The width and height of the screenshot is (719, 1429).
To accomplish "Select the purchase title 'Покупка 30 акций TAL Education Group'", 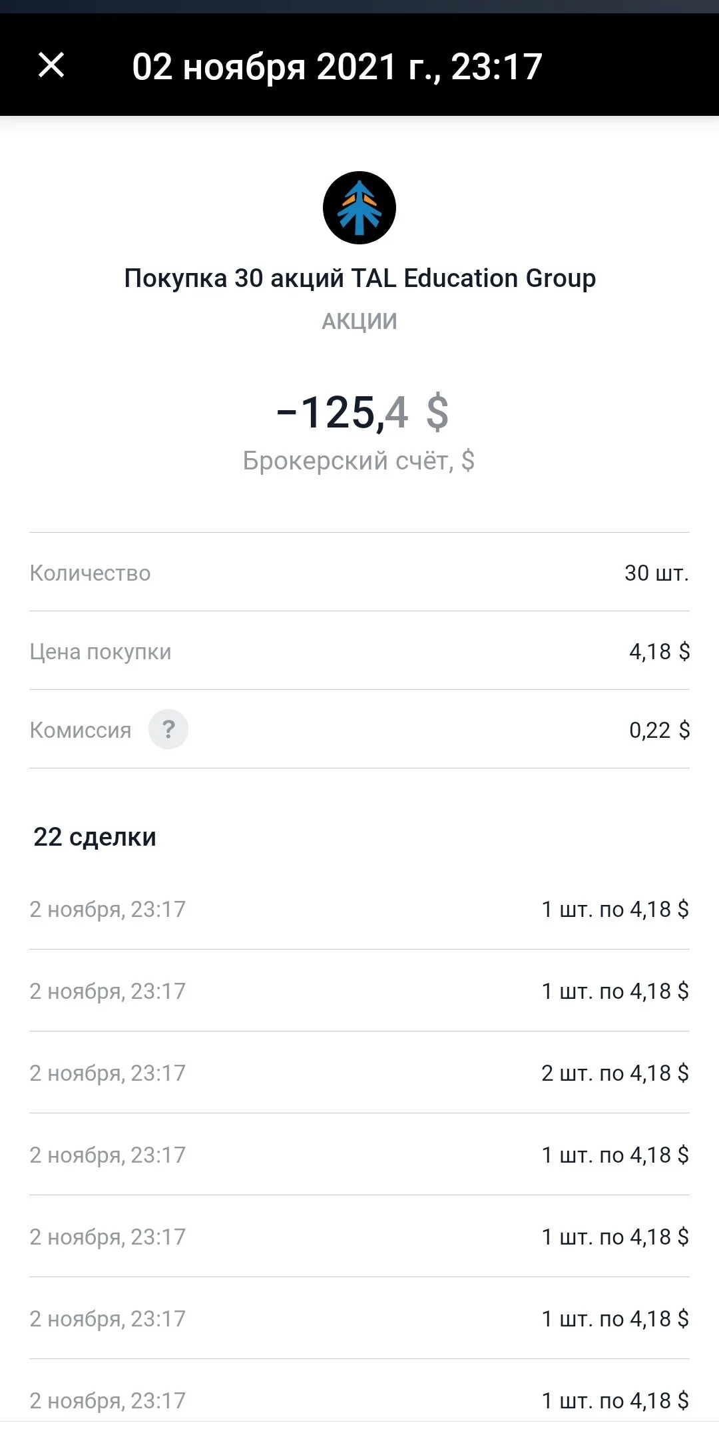I will click(359, 278).
